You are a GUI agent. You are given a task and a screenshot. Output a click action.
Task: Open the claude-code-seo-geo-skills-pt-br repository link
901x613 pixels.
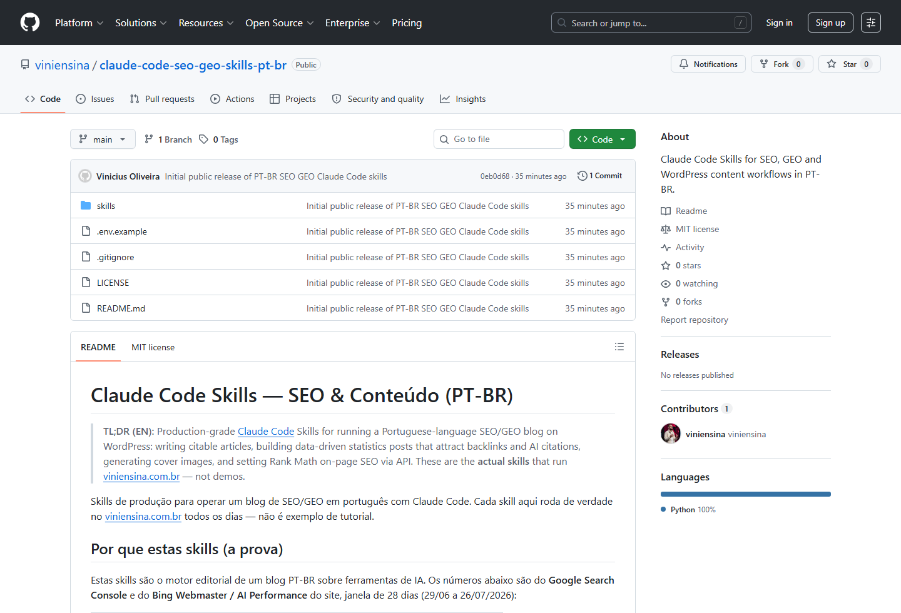tap(193, 65)
